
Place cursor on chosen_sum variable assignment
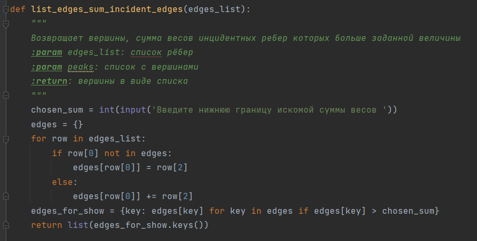(x=57, y=109)
